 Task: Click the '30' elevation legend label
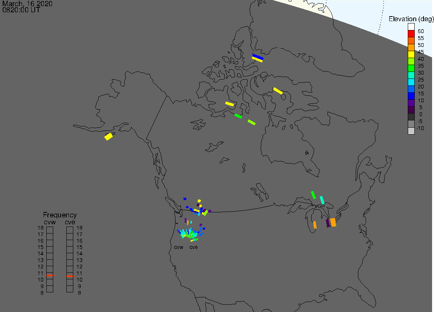click(421, 73)
